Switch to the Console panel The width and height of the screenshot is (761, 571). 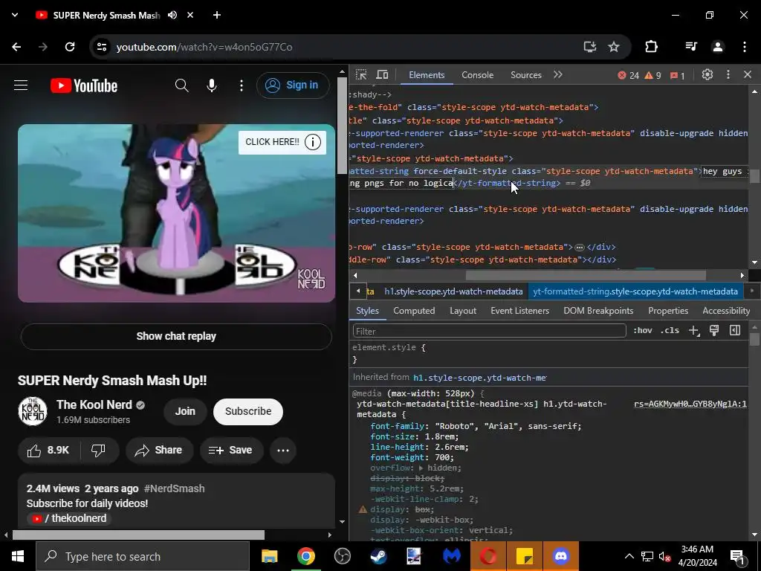[478, 75]
